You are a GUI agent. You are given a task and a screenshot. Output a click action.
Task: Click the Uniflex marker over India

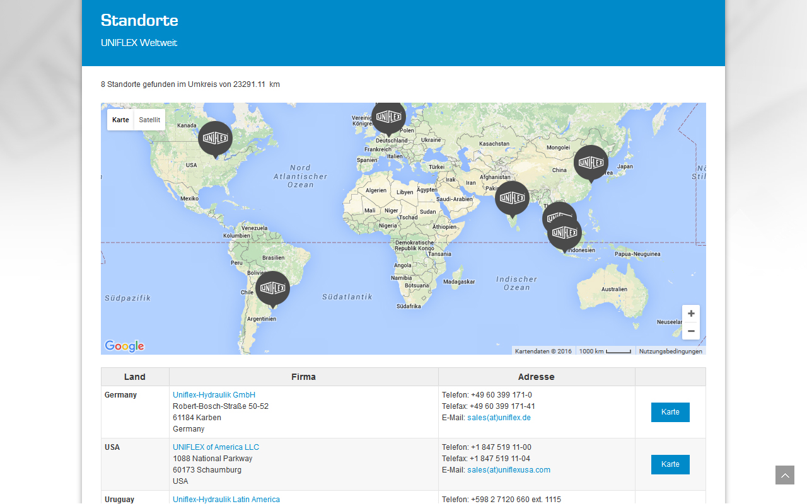point(512,198)
